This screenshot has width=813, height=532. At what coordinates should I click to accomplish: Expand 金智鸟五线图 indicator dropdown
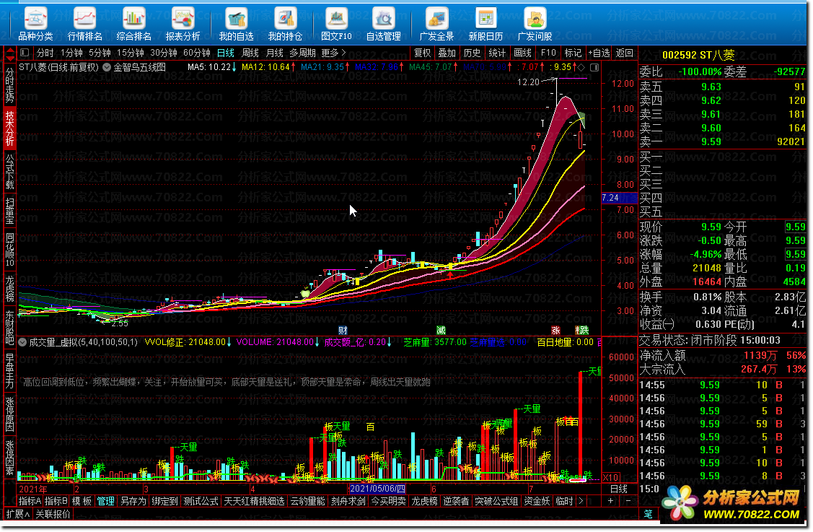point(107,67)
